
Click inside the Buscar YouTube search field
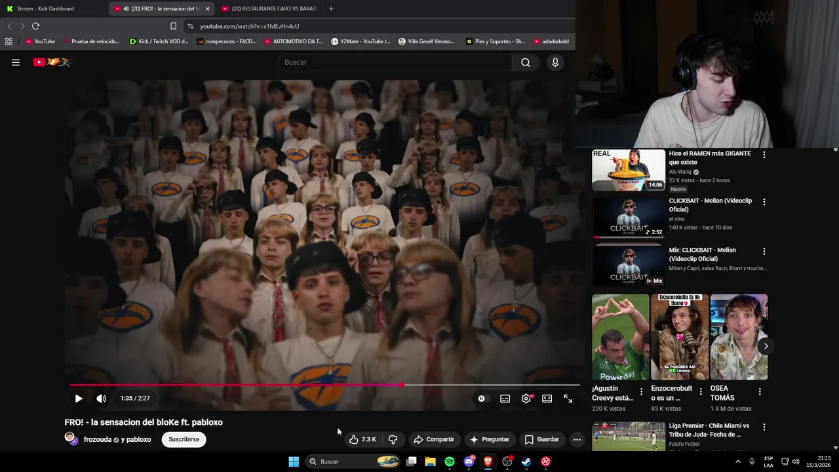click(x=395, y=62)
